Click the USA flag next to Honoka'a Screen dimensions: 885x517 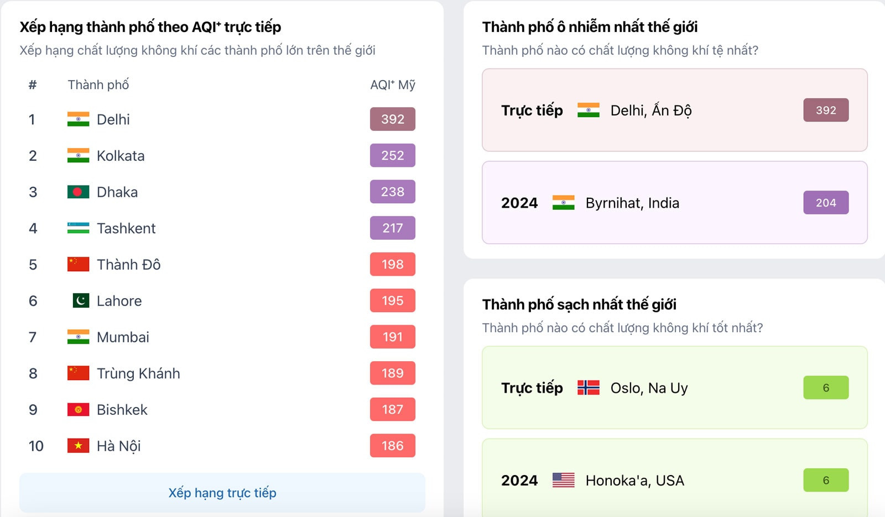click(563, 481)
